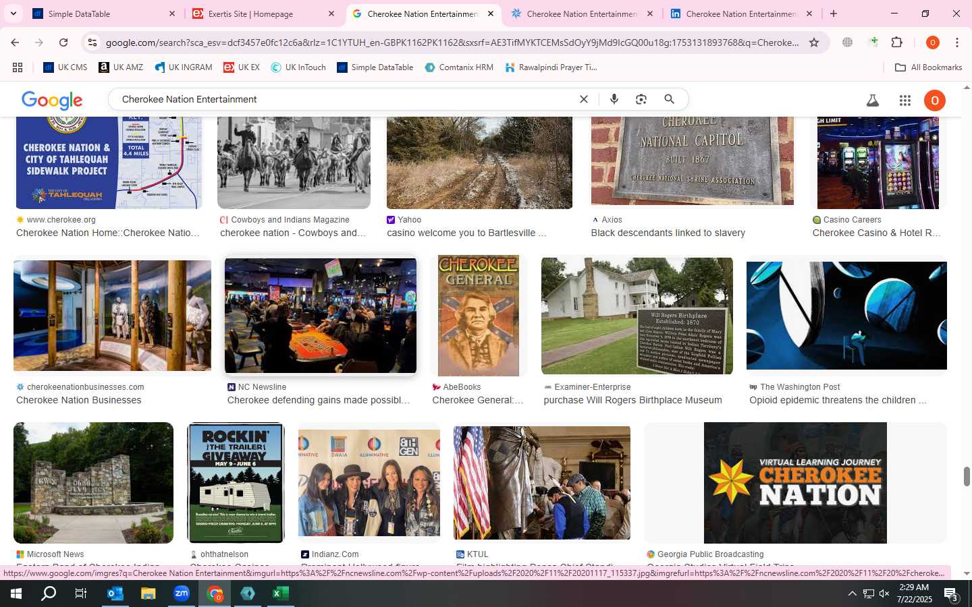Click the vertical page scrollbar thumb
972x607 pixels.
[x=967, y=476]
